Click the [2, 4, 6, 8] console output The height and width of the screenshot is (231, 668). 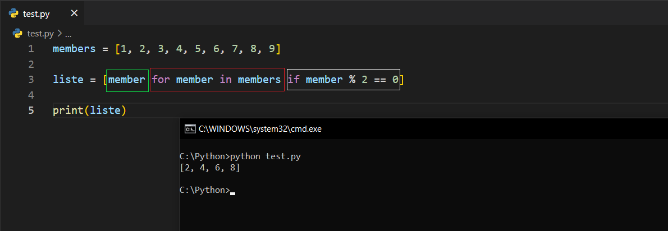pyautogui.click(x=211, y=168)
